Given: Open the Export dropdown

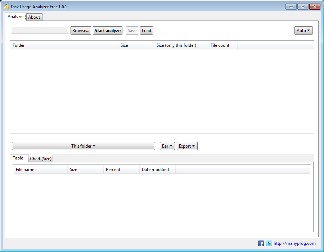Looking at the screenshot, I should [x=187, y=146].
